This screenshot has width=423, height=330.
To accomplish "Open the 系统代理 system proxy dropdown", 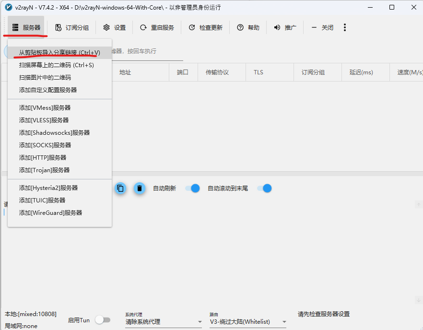I will pyautogui.click(x=164, y=322).
